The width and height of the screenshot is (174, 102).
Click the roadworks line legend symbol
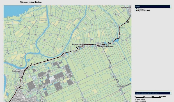[137, 11]
